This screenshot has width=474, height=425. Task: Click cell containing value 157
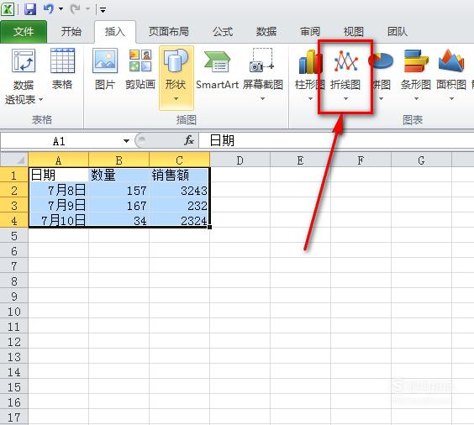click(118, 190)
